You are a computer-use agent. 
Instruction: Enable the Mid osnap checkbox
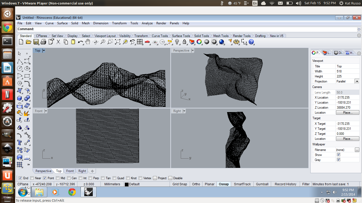pyautogui.click(x=58, y=178)
